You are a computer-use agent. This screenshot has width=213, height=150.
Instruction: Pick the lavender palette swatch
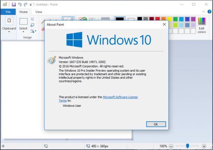193,25
